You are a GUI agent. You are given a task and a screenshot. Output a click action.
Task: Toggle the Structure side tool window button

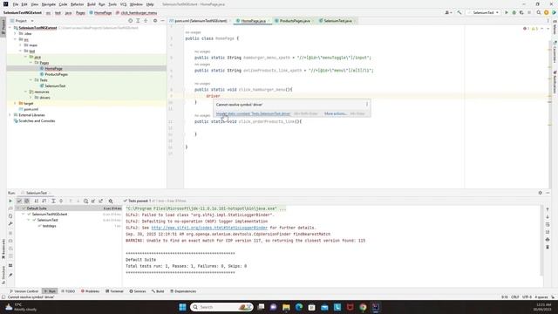coord(3,274)
